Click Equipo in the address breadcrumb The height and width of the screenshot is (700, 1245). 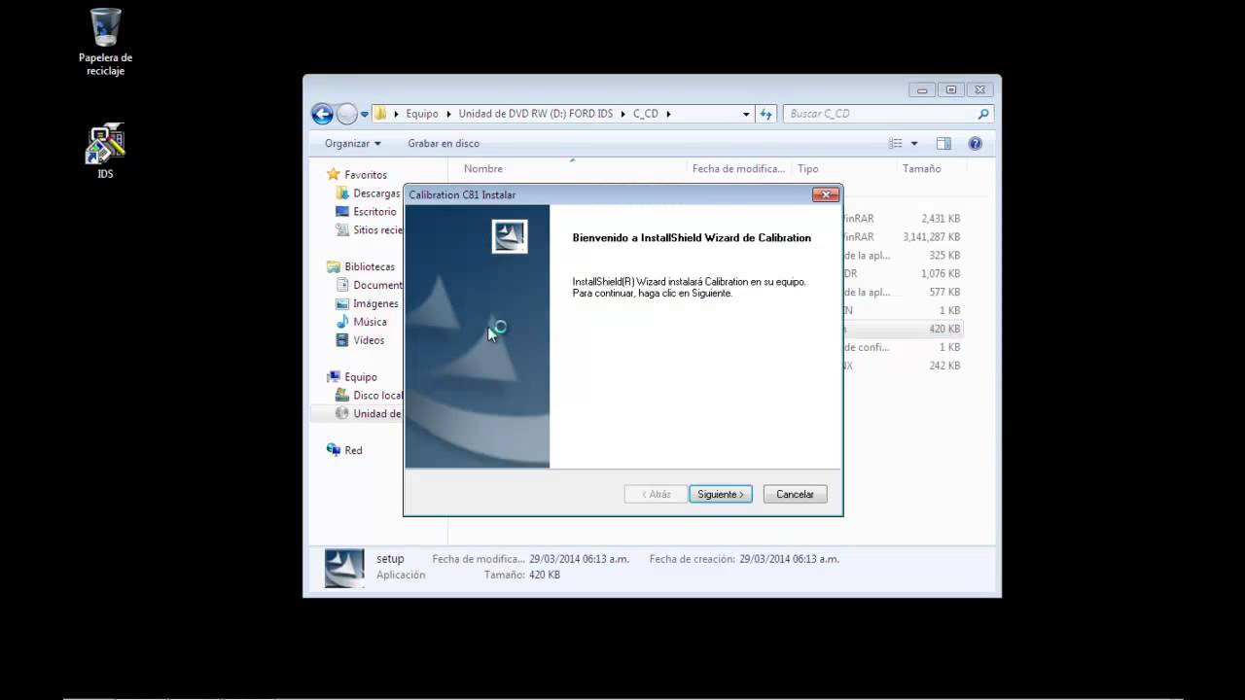(422, 114)
